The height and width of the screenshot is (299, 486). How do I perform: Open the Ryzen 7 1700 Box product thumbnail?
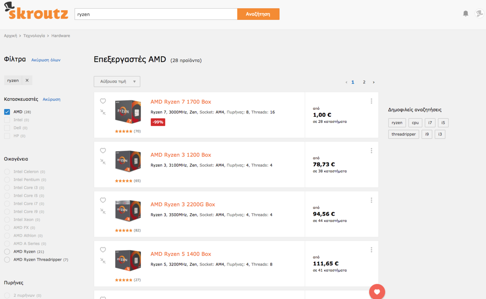(128, 112)
